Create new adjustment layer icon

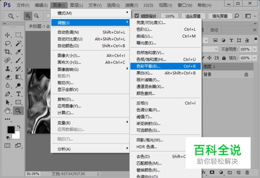221,172
